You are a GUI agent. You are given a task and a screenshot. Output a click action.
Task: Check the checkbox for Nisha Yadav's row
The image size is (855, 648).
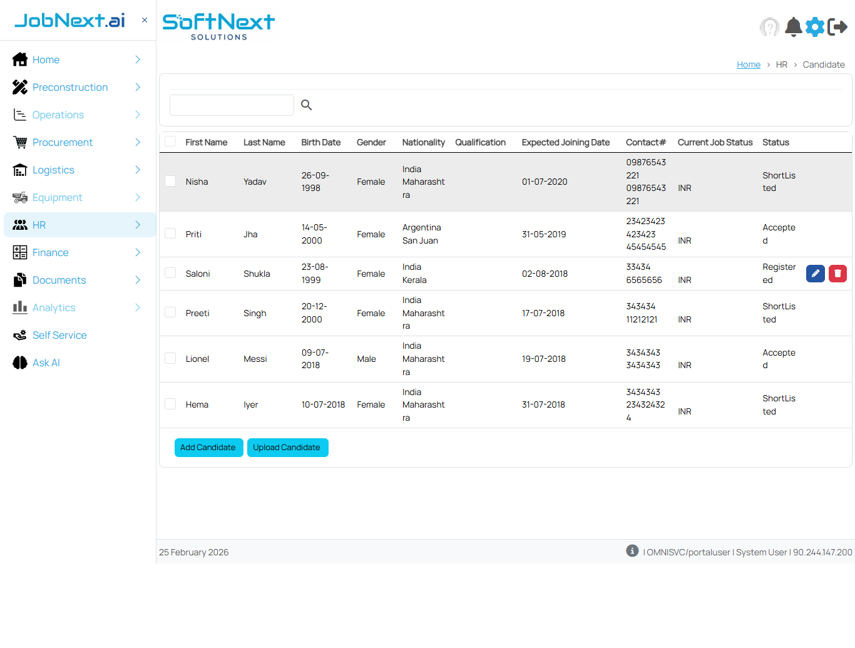tap(170, 181)
